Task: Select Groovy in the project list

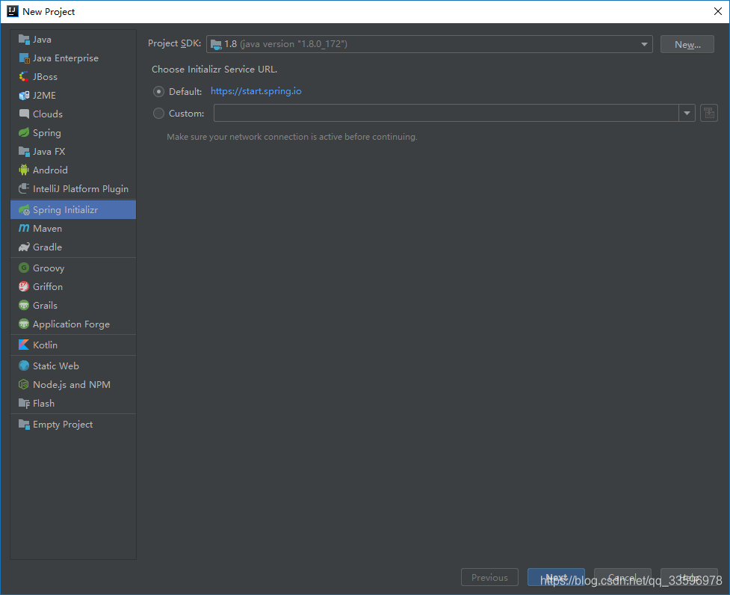Action: pyautogui.click(x=73, y=268)
